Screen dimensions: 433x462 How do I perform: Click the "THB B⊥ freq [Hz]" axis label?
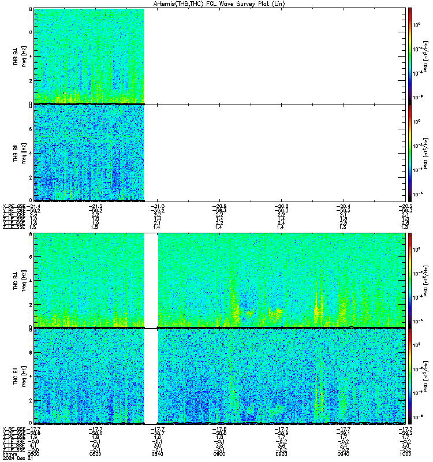pos(20,56)
